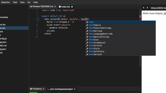Screen dimensions: 166x93
Task: Choose the 'fontStretch' suggestion
Action: point(120,45)
